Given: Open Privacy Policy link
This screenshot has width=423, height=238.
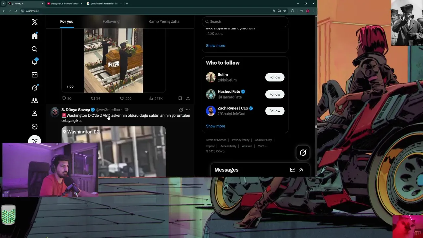Looking at the screenshot, I should coord(241,140).
